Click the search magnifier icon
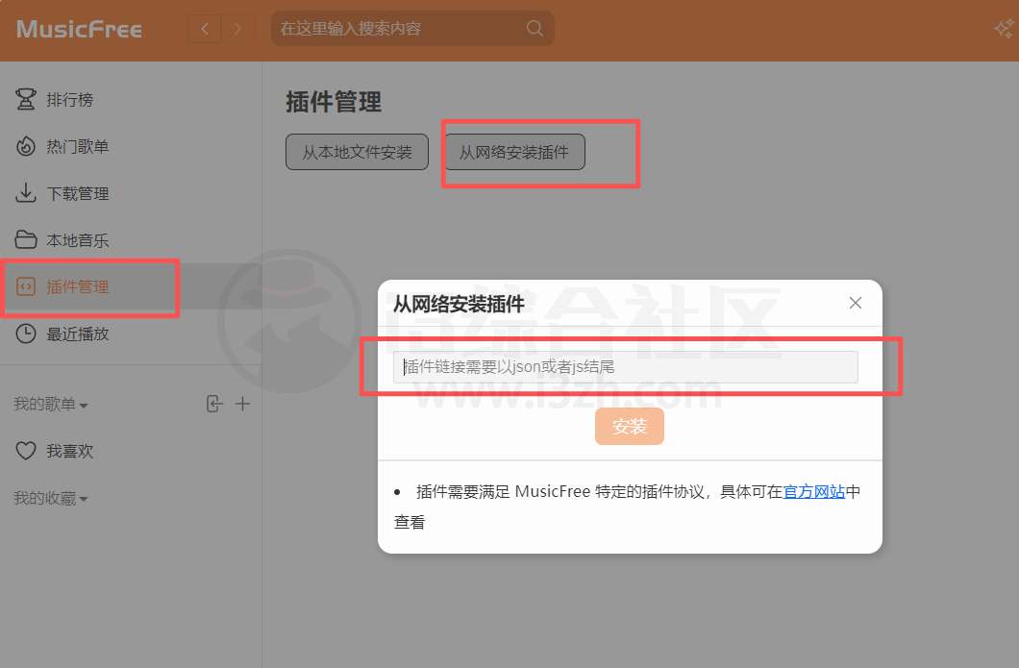Viewport: 1019px width, 668px height. [x=534, y=29]
